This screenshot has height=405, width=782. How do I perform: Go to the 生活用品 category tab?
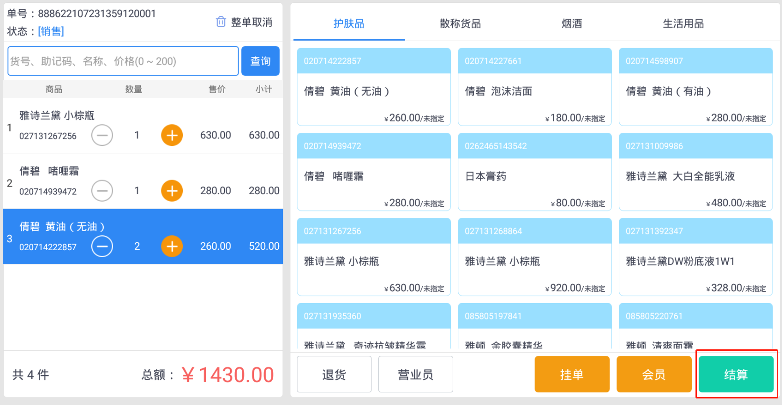(x=683, y=23)
